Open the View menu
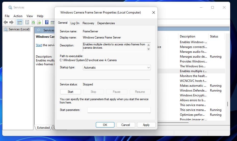The width and height of the screenshot is (237, 141). (30, 16)
